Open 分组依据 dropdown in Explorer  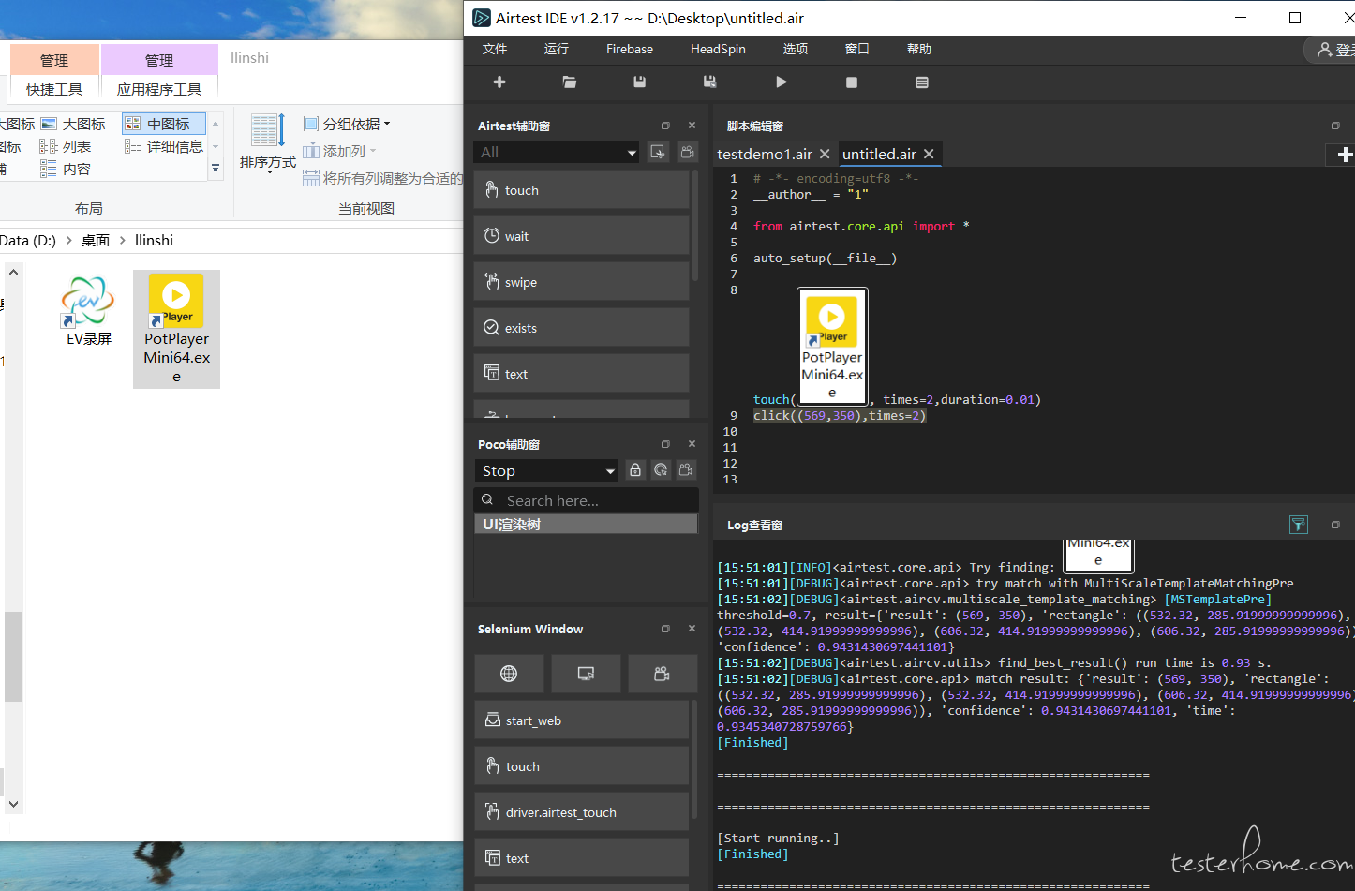(x=347, y=124)
